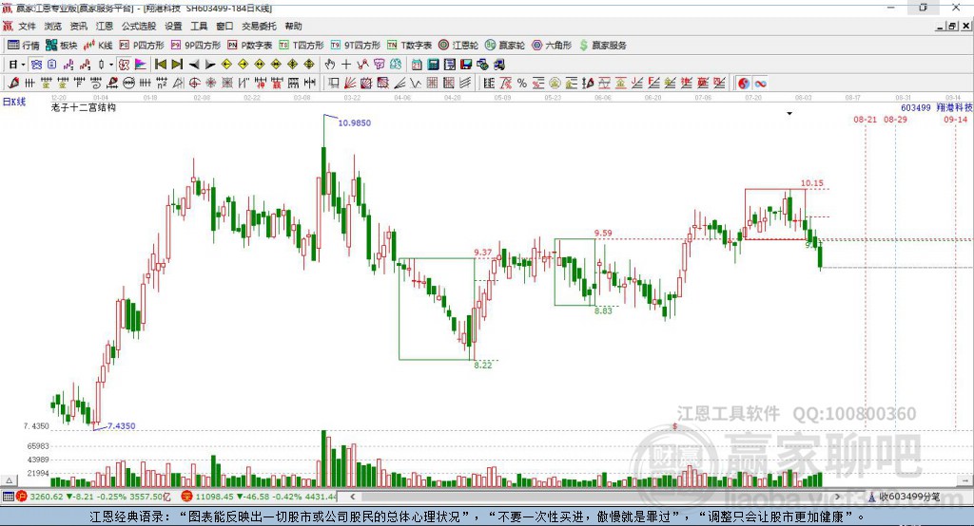The image size is (974, 526).
Task: Open the 帮助 menu
Action: tap(293, 26)
